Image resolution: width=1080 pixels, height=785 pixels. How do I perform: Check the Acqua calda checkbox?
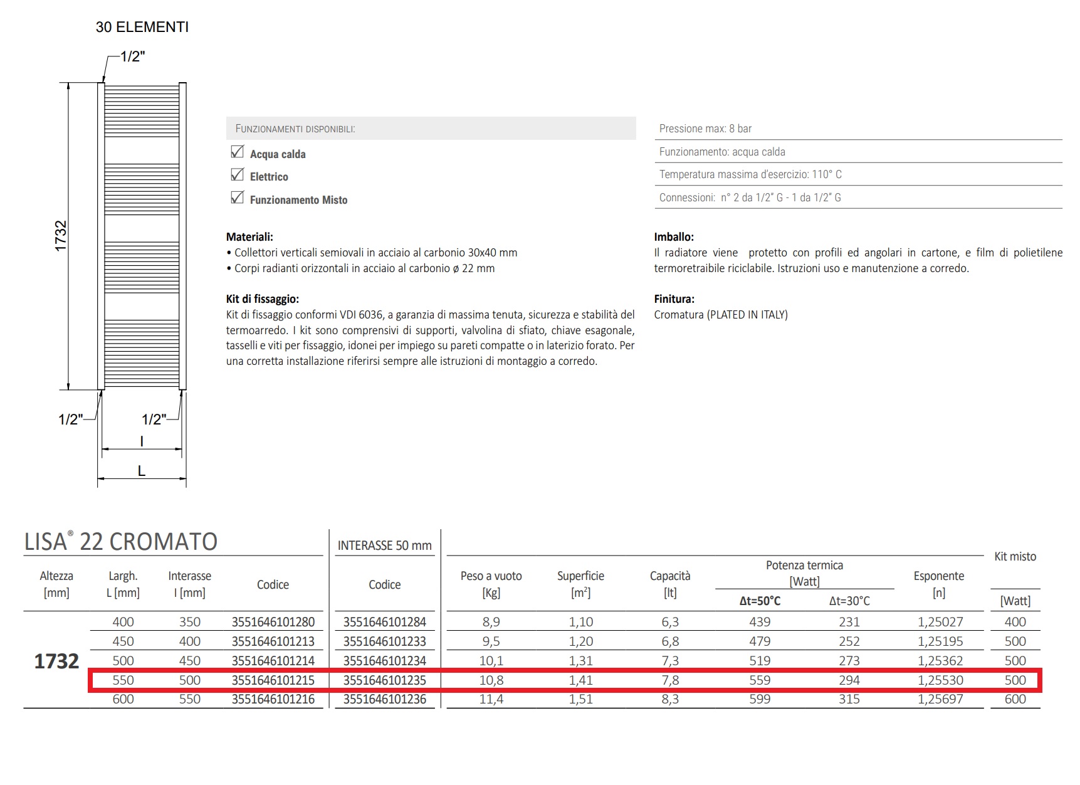coord(238,152)
